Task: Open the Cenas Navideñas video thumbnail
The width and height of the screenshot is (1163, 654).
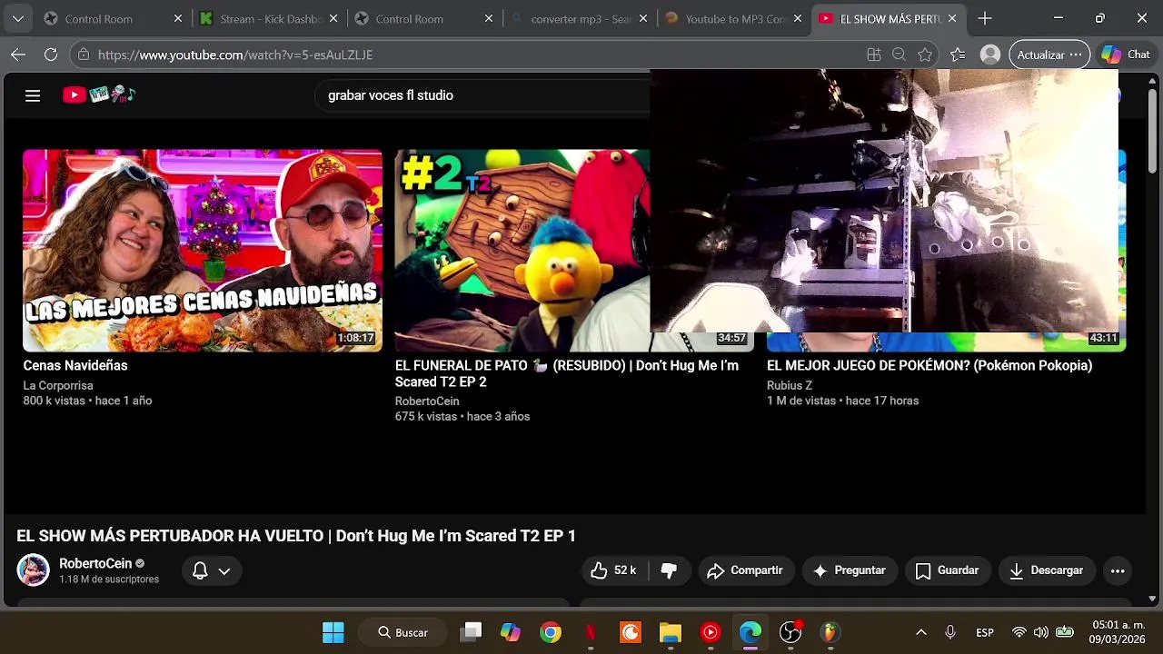Action: coord(203,251)
